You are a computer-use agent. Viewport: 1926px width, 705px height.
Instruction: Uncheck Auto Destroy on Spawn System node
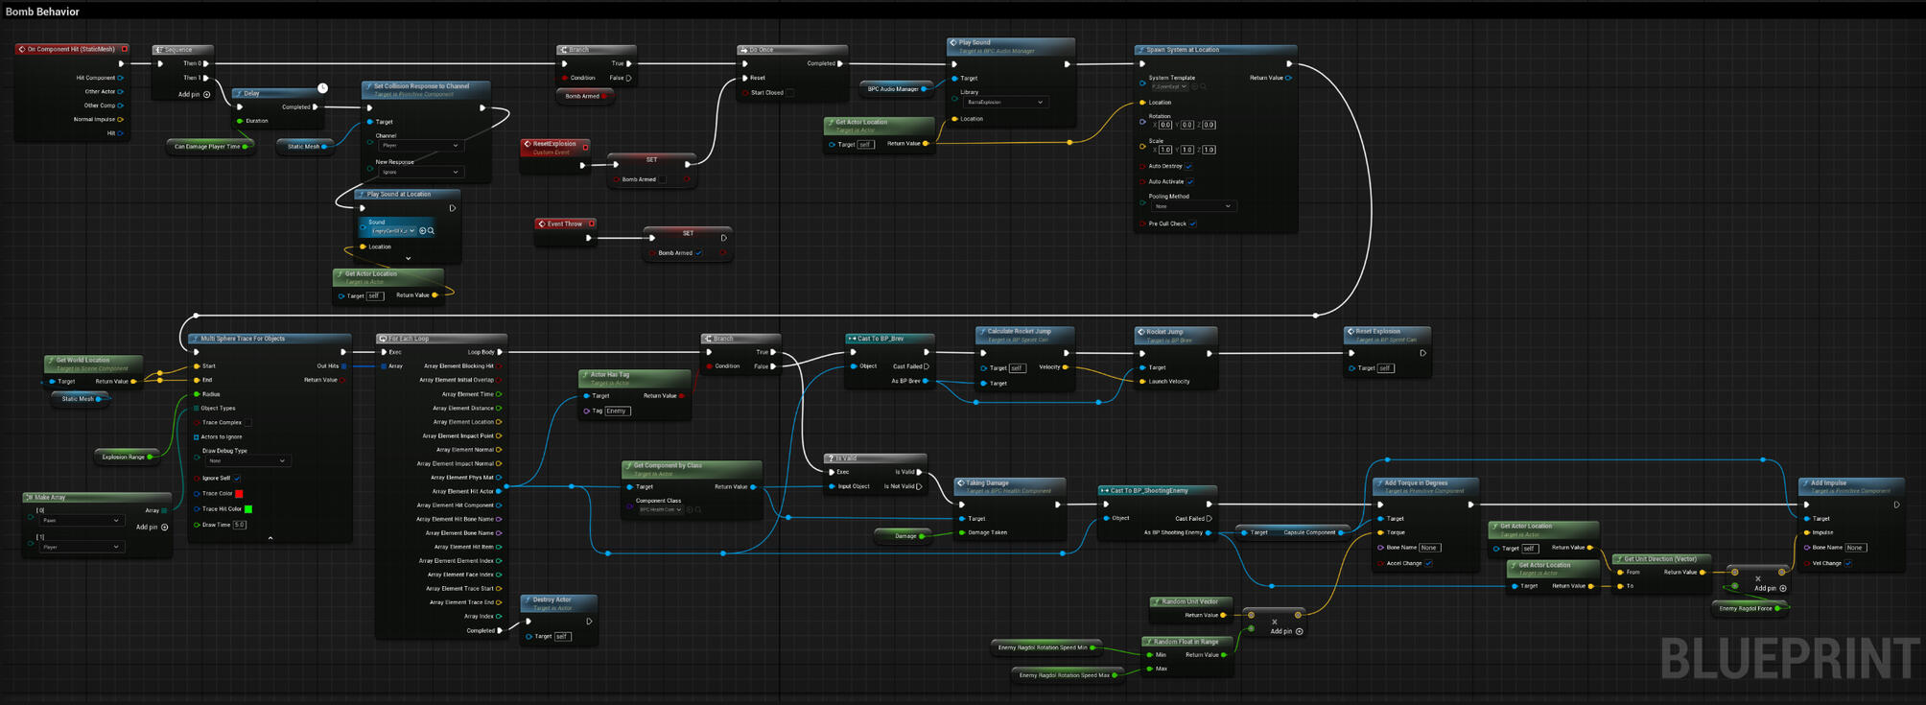click(1188, 166)
